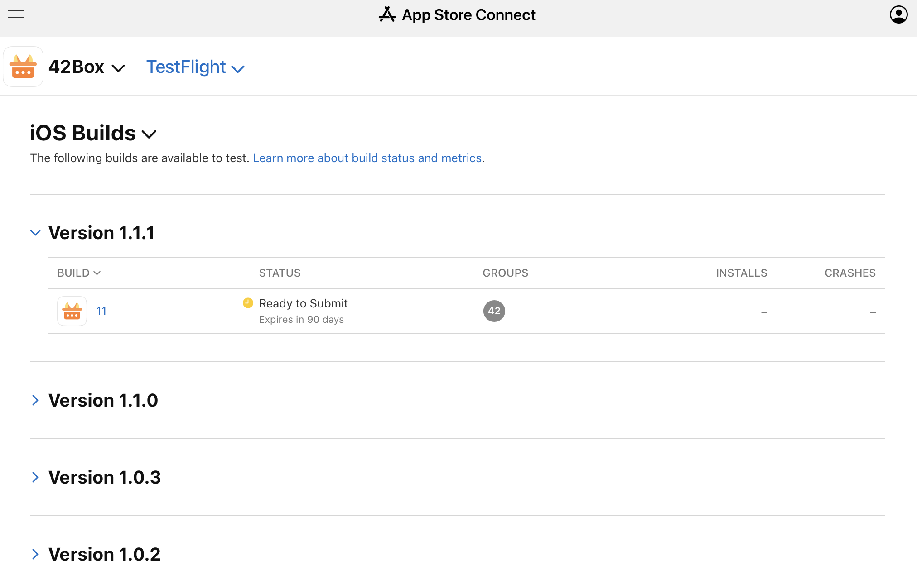Screen dimensions: 917x566
Task: Expand the Version 1.0.3 section
Action: pos(35,477)
